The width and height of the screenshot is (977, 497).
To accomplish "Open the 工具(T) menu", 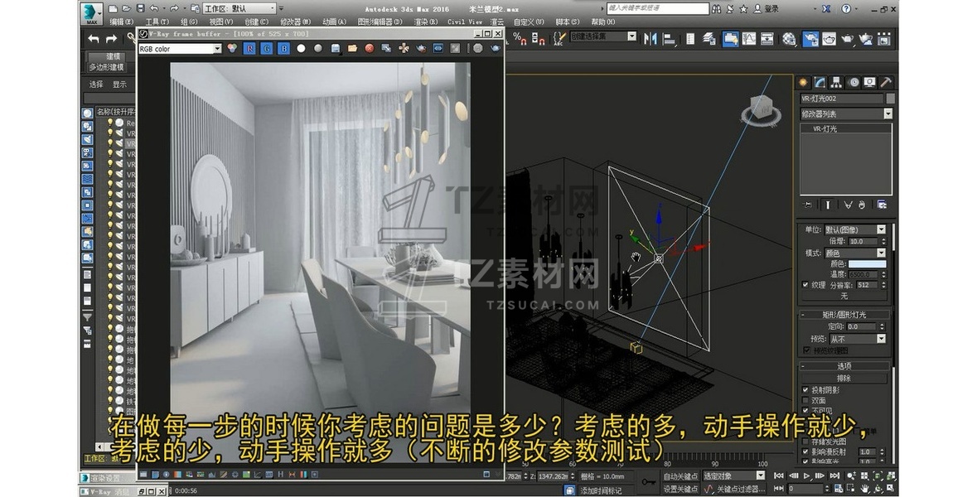I will tap(157, 22).
